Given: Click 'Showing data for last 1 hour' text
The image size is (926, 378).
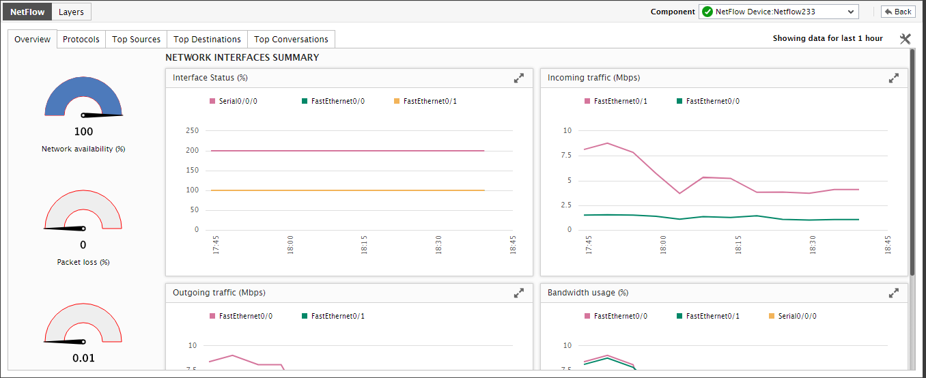Looking at the screenshot, I should point(828,39).
